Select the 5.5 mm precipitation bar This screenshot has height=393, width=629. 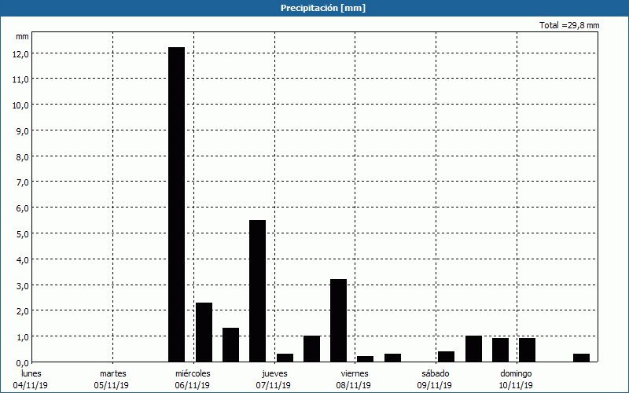(x=258, y=291)
